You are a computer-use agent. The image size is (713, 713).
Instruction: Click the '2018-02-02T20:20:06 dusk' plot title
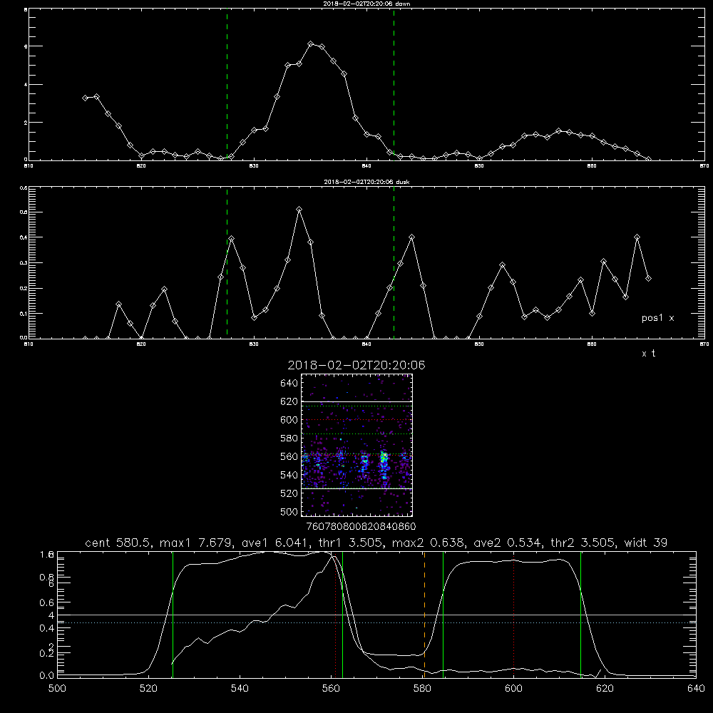pyautogui.click(x=366, y=182)
